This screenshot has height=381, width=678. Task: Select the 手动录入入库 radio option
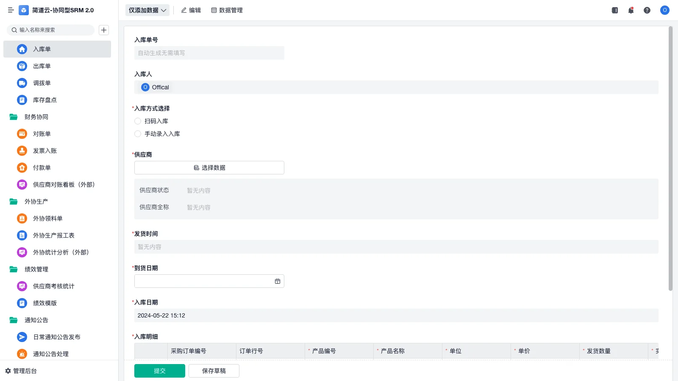(x=138, y=134)
